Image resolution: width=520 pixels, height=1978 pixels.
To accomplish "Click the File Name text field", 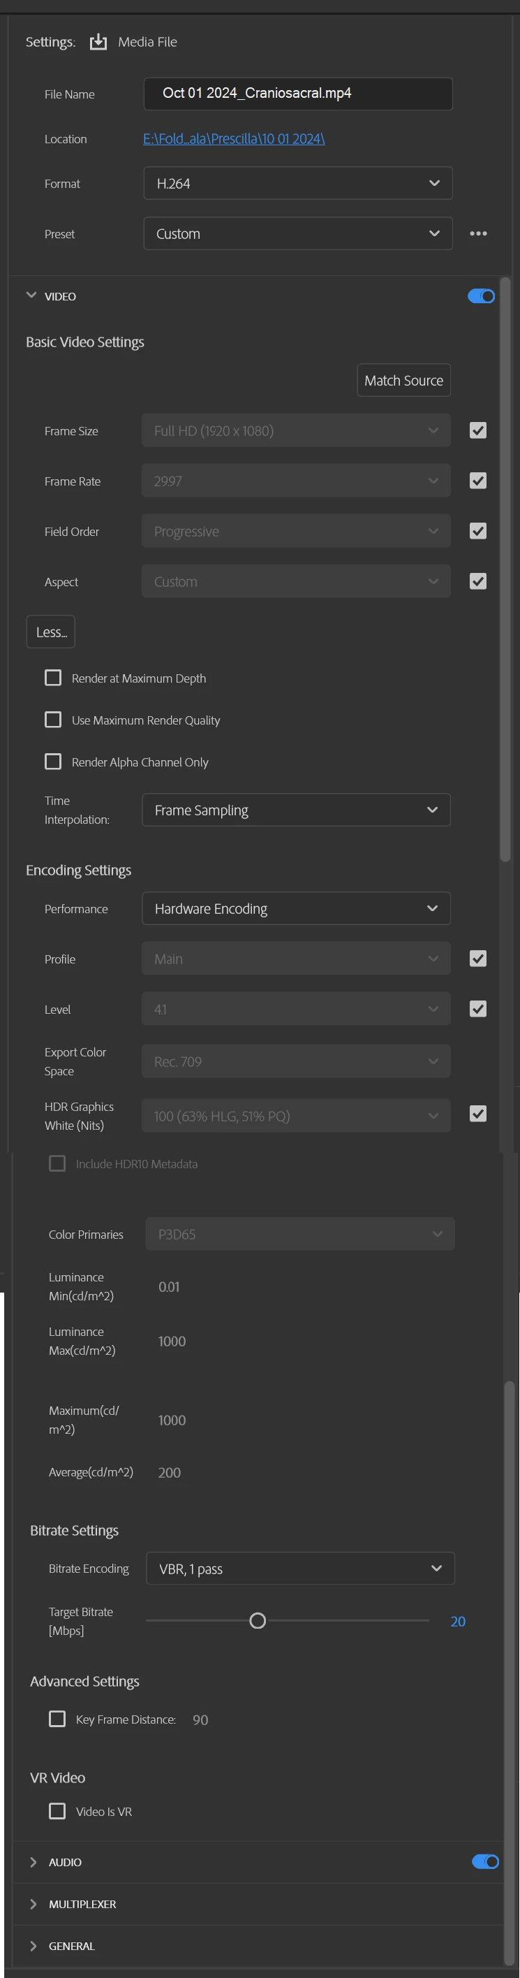I will 297,94.
